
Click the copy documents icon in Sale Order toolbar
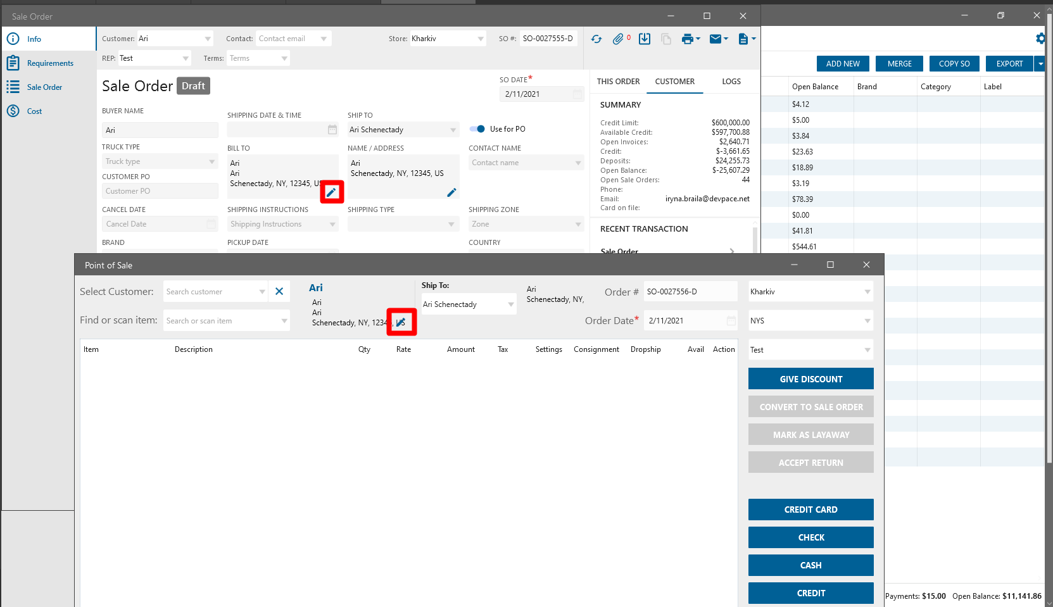pyautogui.click(x=666, y=39)
